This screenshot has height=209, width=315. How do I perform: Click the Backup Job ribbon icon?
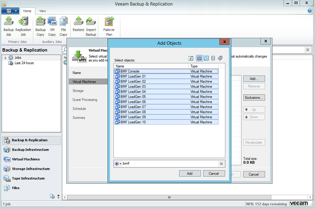tap(9, 21)
